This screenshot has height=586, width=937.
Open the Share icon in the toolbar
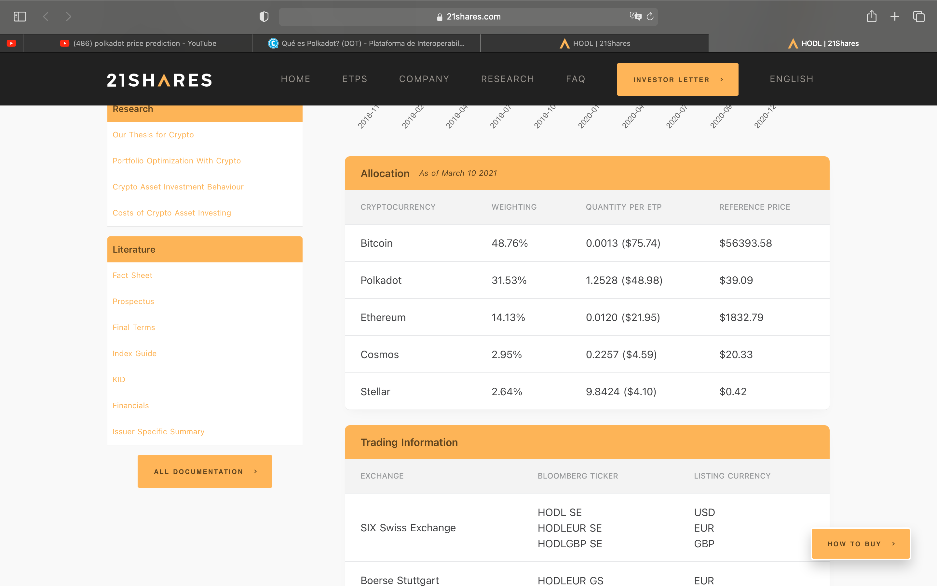(872, 16)
